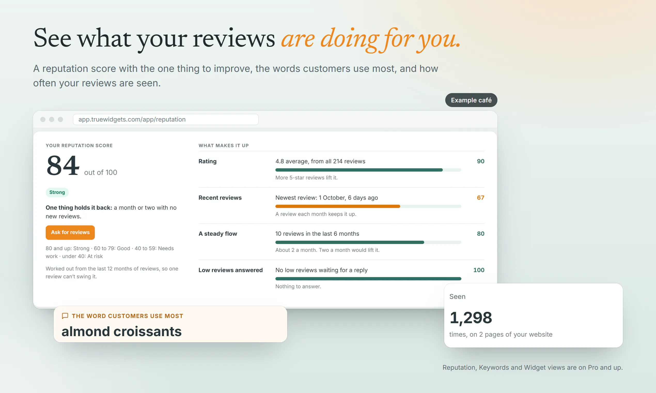Click 'One thing holds it back' message
This screenshot has width=656, height=393.
[x=111, y=212]
